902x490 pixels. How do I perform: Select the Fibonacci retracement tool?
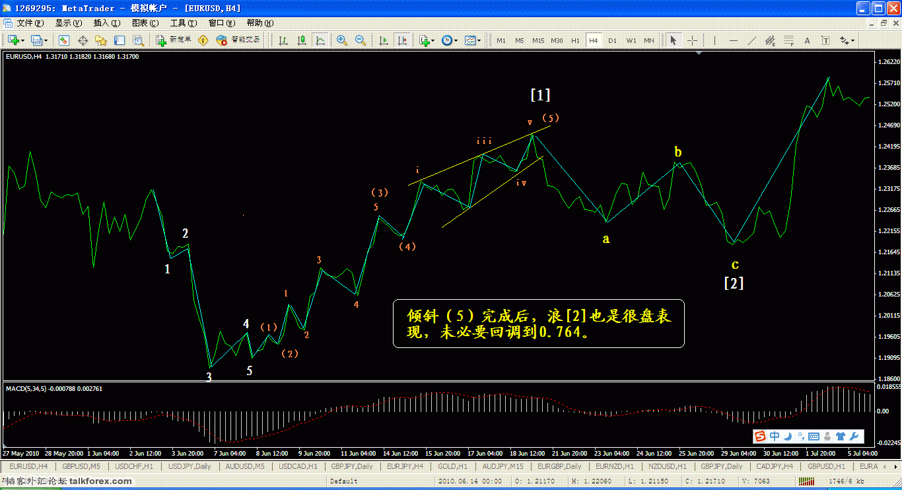tap(788, 40)
